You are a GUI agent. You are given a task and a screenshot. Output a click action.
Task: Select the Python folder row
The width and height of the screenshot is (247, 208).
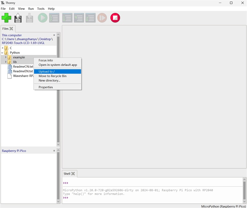(29, 53)
